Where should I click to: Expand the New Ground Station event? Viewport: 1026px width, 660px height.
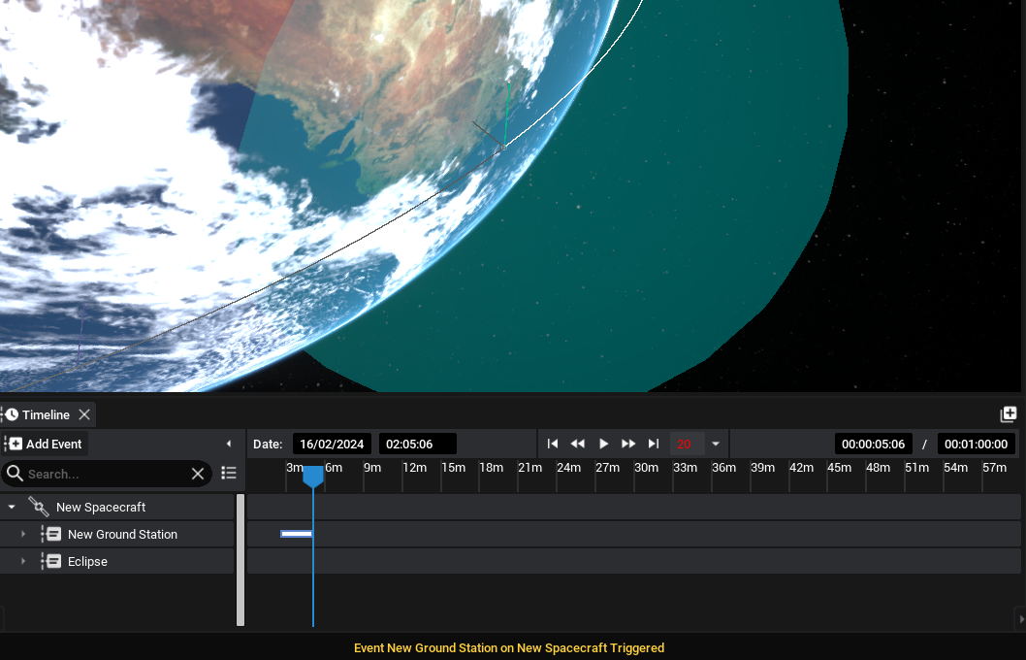coord(23,534)
